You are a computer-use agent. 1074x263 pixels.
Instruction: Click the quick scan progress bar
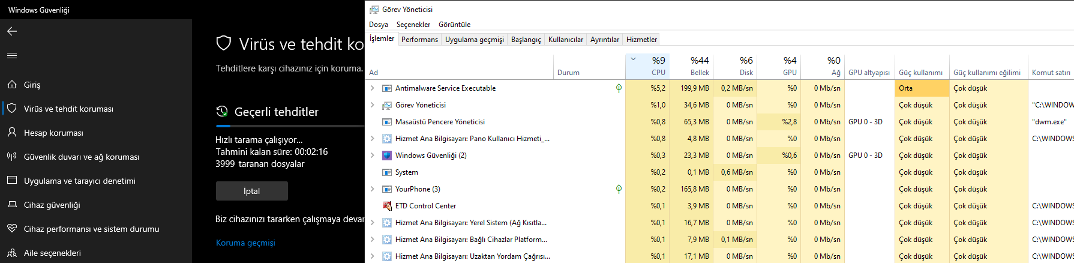[x=290, y=126]
